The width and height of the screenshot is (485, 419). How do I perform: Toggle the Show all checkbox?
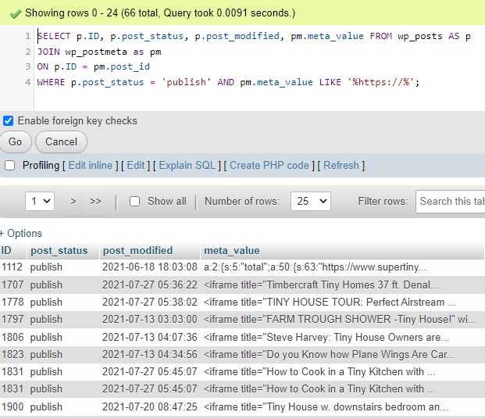pos(134,201)
